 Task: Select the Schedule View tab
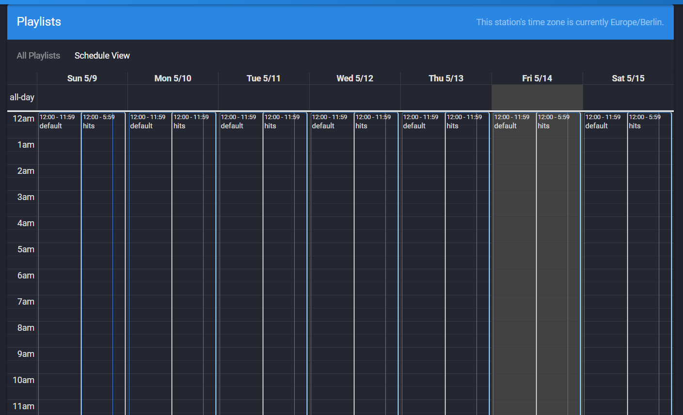102,55
